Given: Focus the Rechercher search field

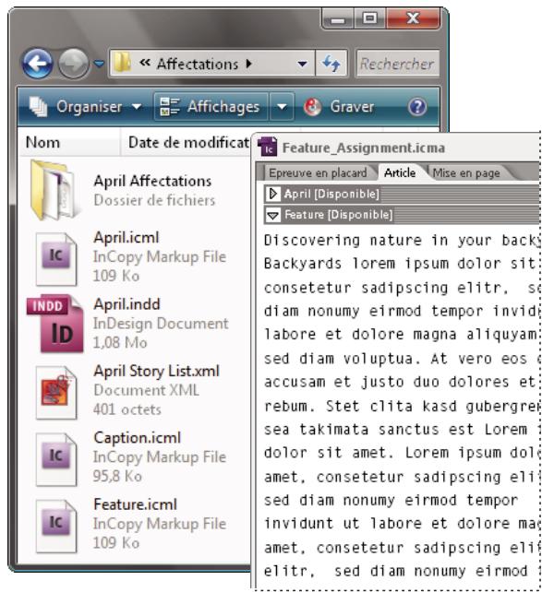Looking at the screenshot, I should (x=398, y=64).
